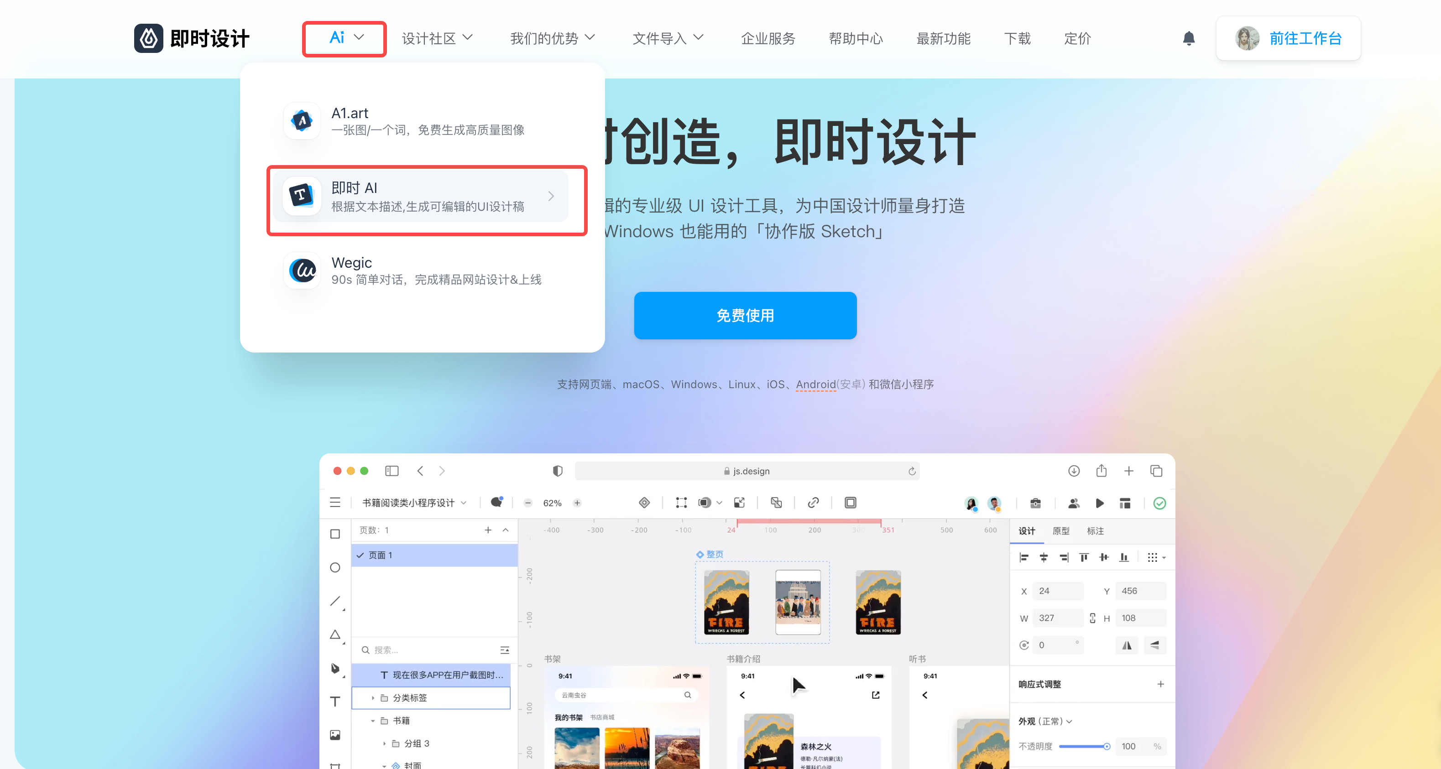Click the plugins briefcase icon
Image resolution: width=1441 pixels, height=769 pixels.
1035,504
